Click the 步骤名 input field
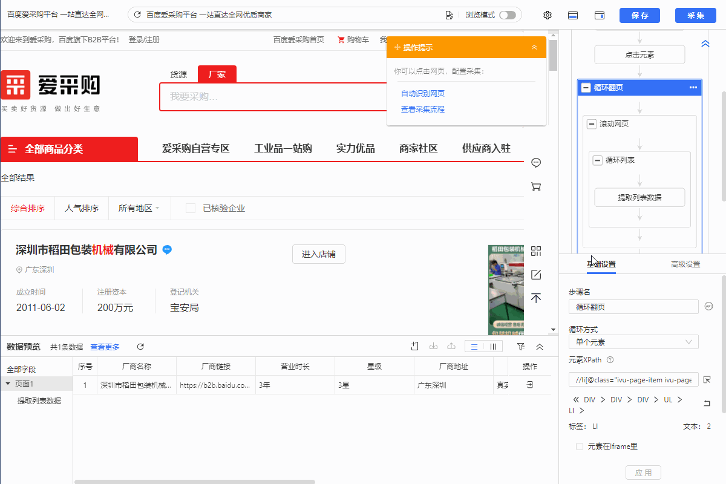 [633, 307]
